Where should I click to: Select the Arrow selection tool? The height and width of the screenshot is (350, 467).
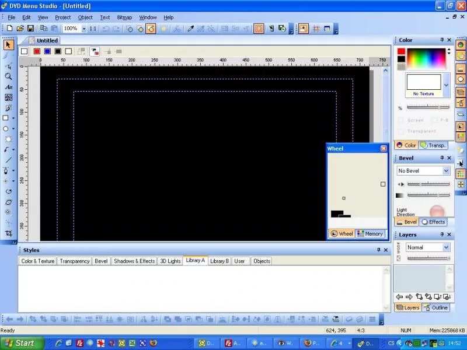click(x=8, y=45)
